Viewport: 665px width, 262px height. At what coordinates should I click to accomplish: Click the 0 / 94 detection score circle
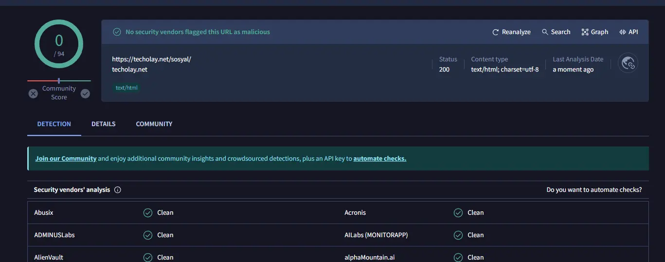59,44
